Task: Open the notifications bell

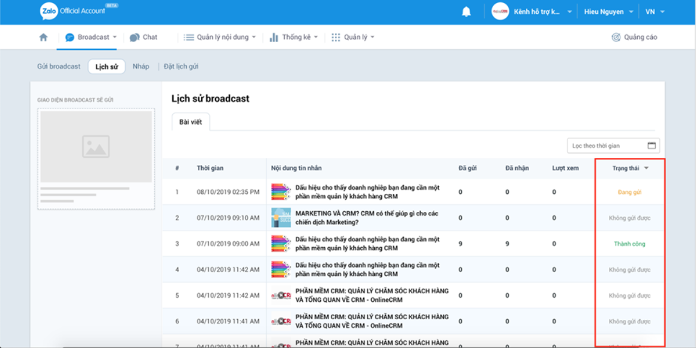Action: click(466, 12)
